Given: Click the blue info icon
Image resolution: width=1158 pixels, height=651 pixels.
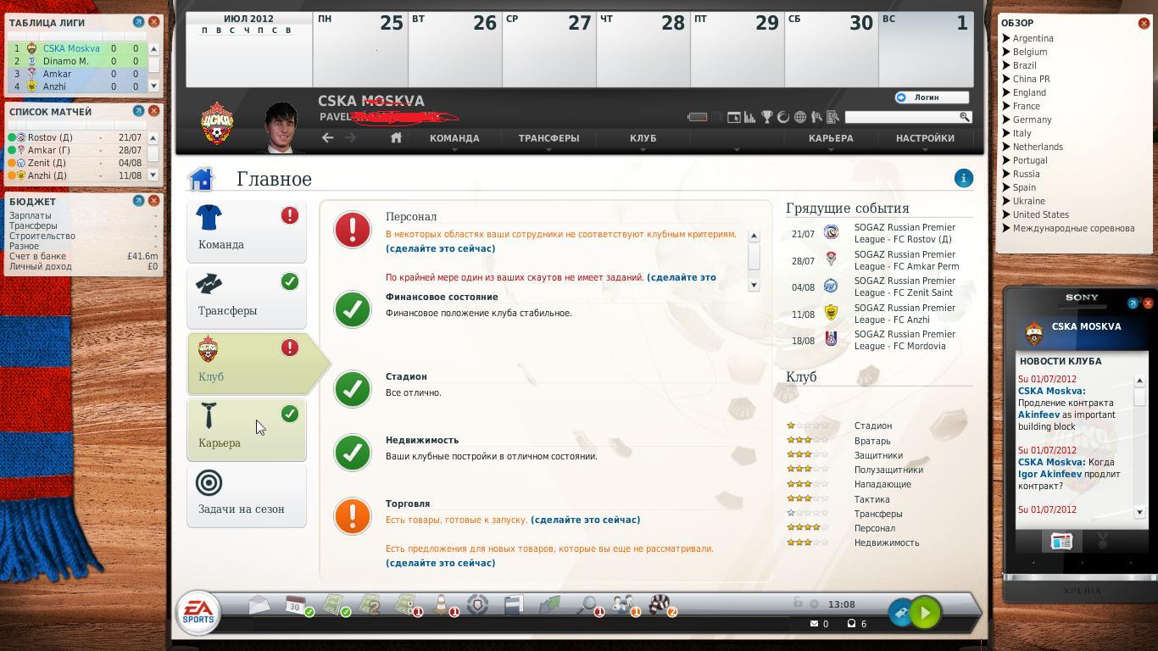Looking at the screenshot, I should [x=964, y=178].
